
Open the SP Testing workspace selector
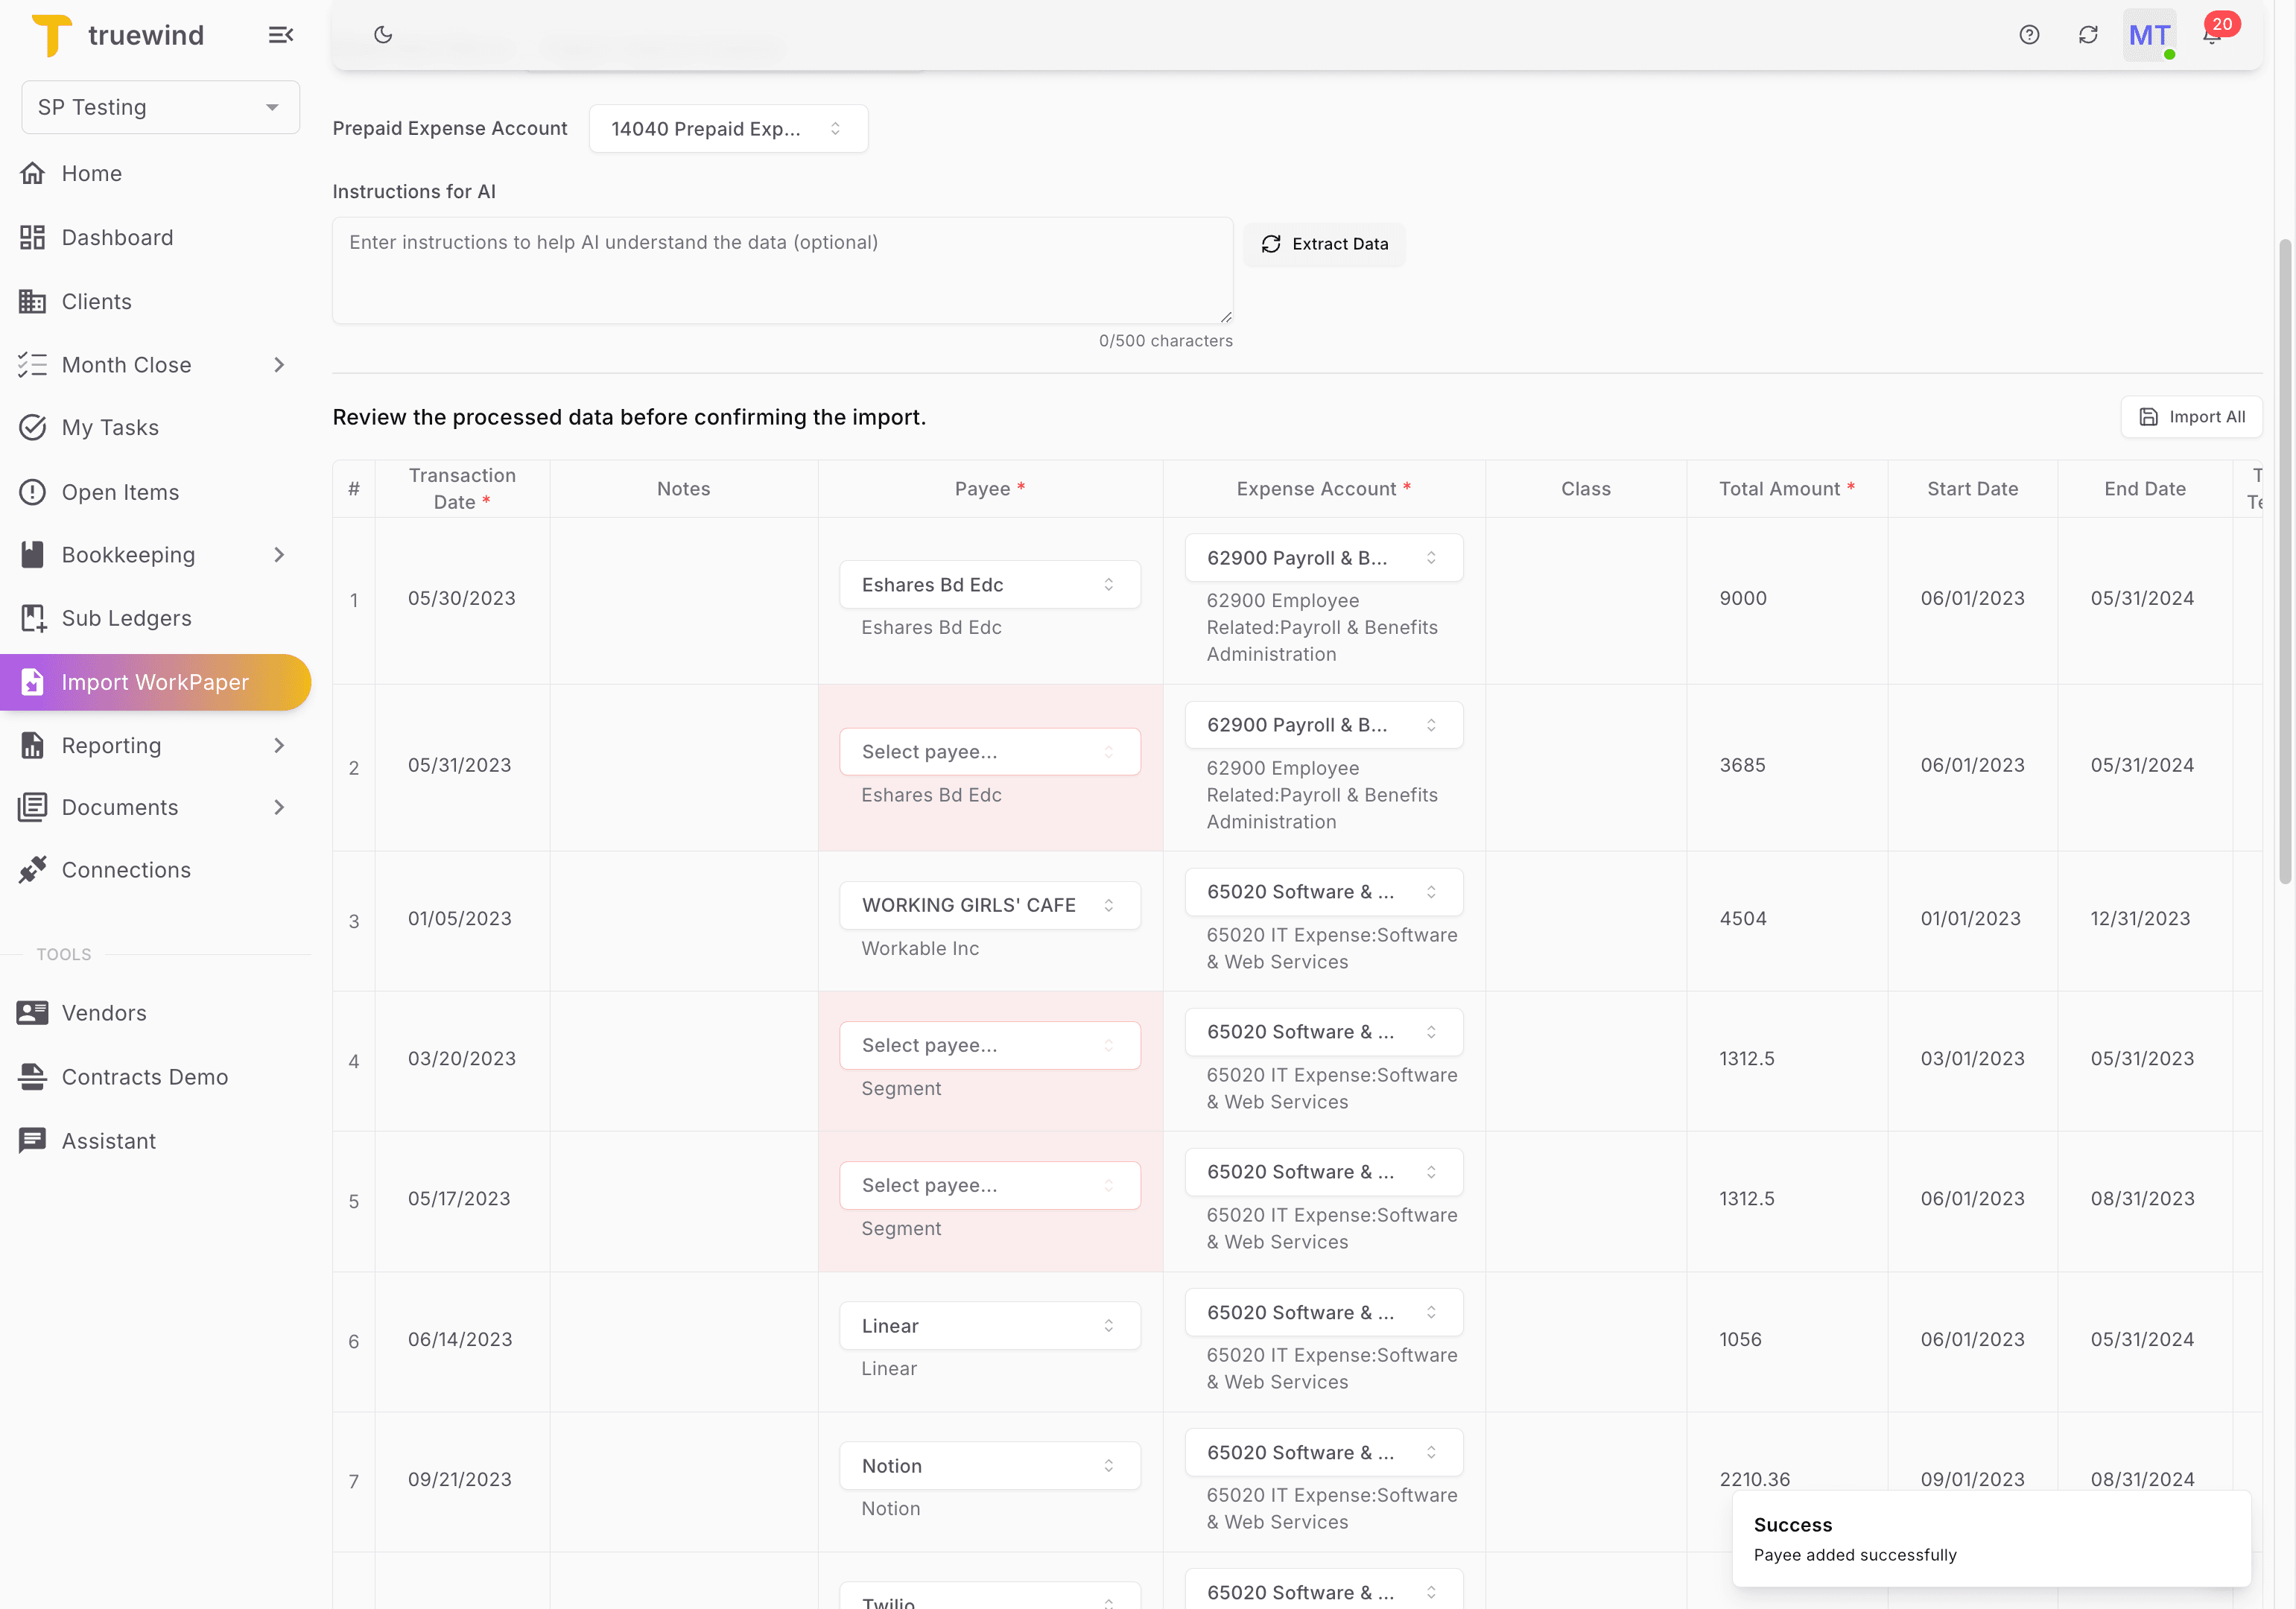[159, 107]
